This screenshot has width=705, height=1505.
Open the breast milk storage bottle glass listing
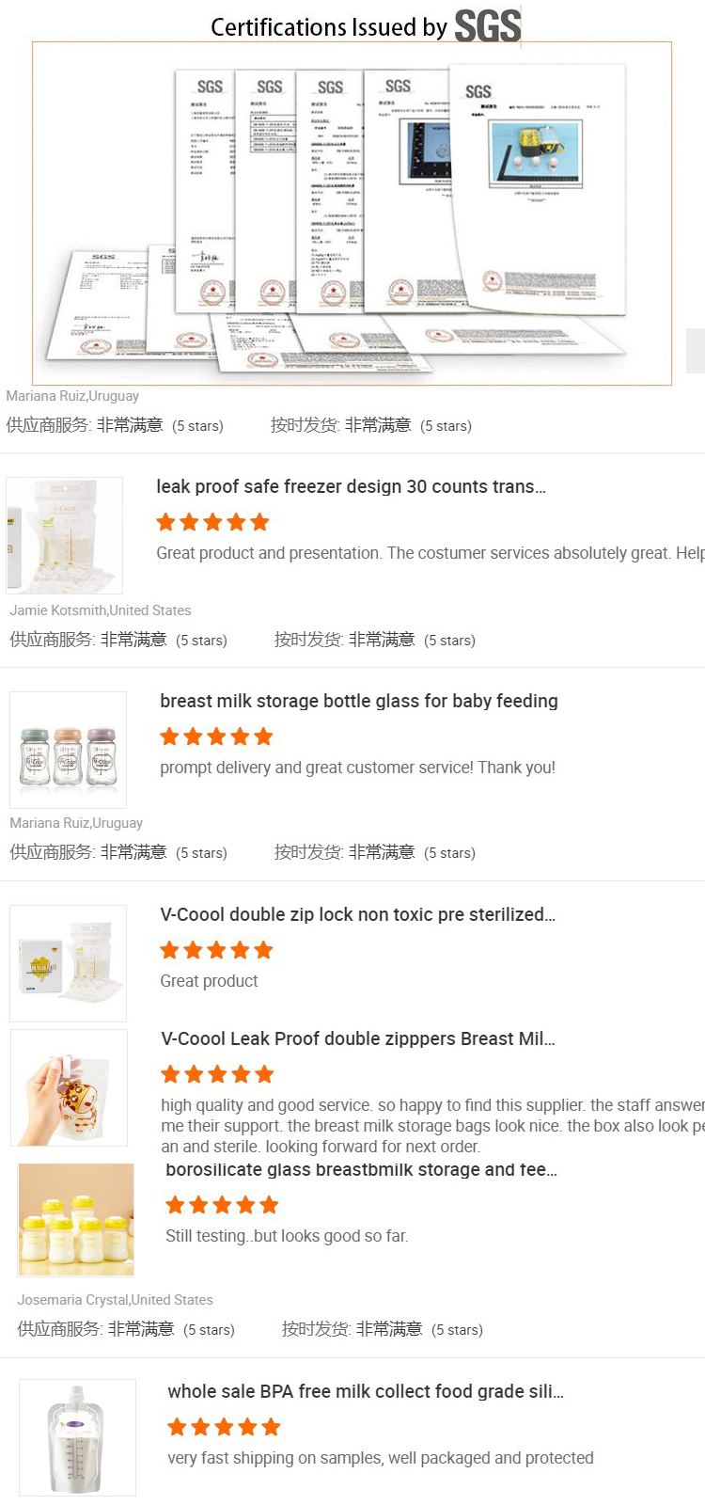point(357,701)
